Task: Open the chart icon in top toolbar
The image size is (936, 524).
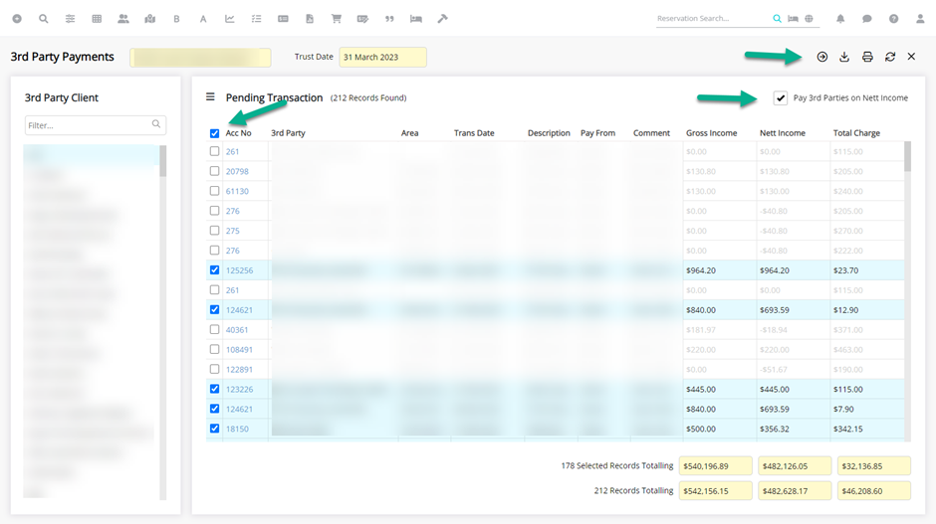Action: click(230, 19)
